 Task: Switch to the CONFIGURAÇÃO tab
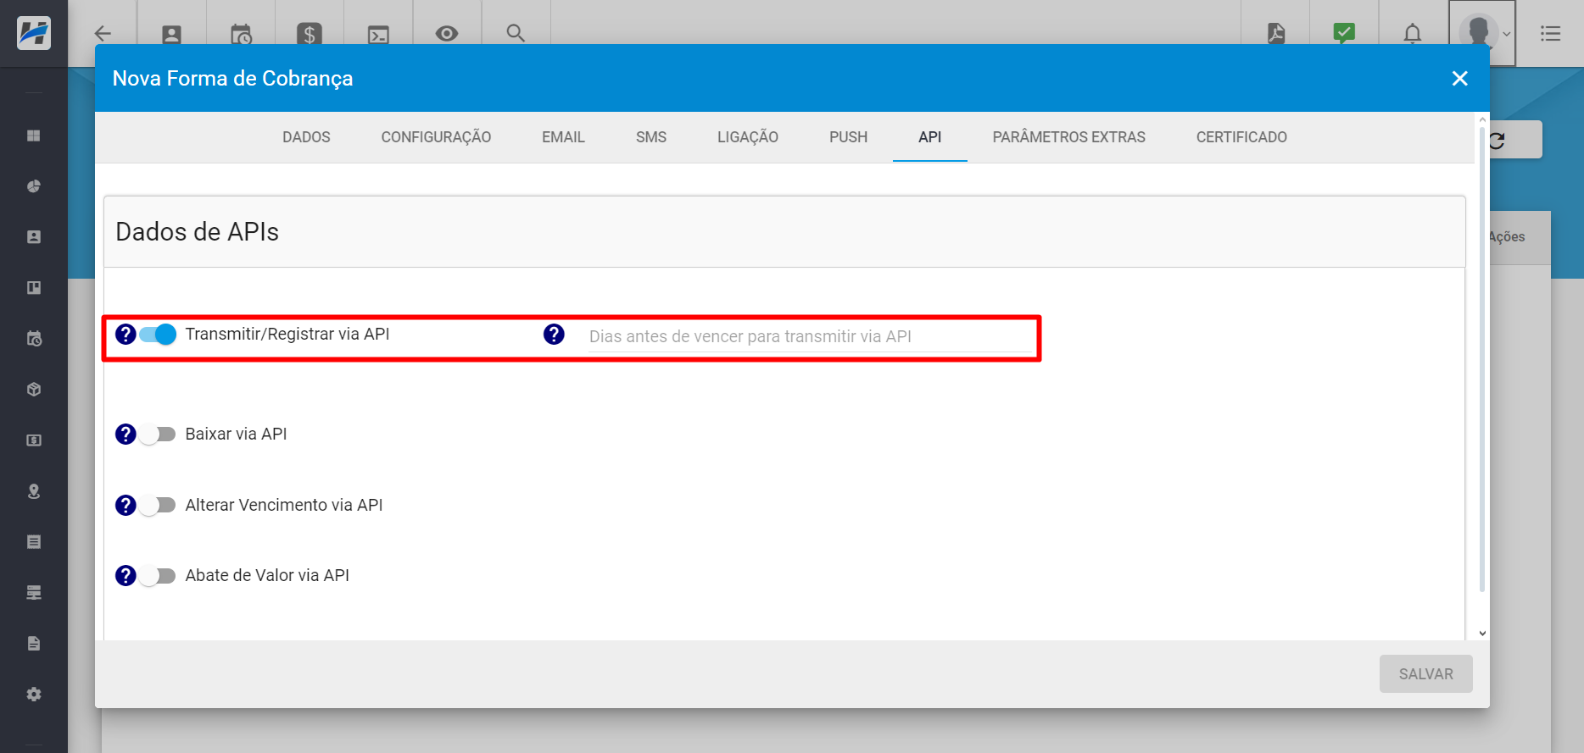click(436, 137)
